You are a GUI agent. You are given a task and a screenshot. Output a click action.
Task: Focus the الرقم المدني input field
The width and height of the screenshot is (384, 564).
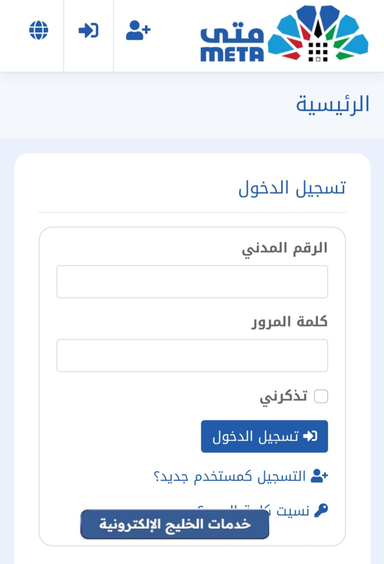pos(192,282)
